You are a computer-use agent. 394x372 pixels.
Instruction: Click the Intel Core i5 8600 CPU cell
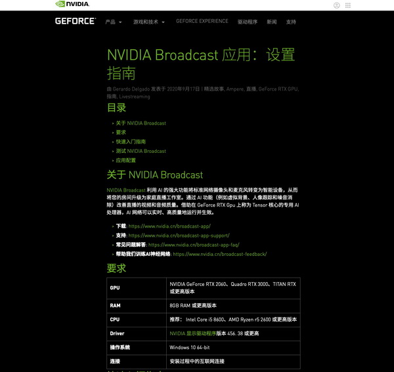tap(233, 320)
